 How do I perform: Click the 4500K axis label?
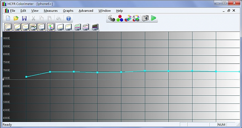tap(6, 110)
